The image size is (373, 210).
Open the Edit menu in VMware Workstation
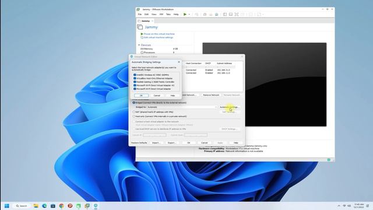pos(146,14)
